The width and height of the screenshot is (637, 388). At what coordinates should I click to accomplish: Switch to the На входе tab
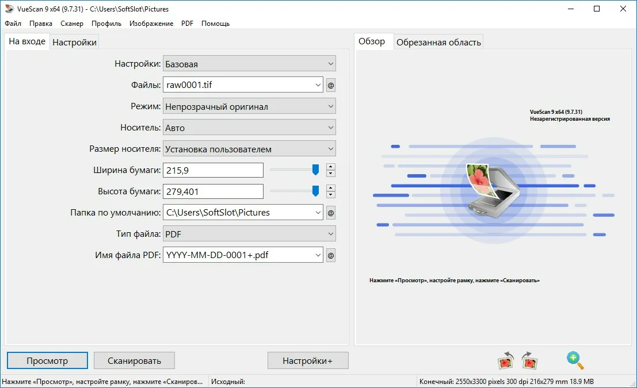(27, 41)
